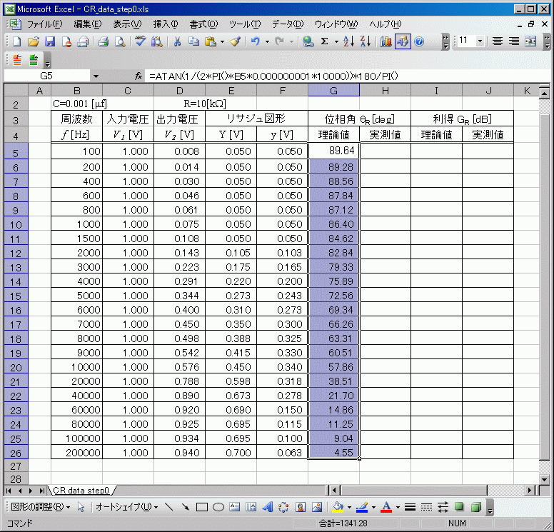554x532 pixels.
Task: Select the Format Painter brush icon
Action: pyautogui.click(x=235, y=41)
